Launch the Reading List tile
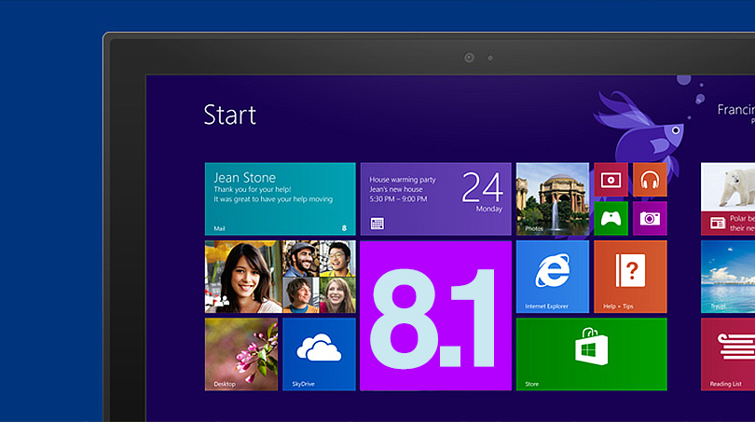 click(x=728, y=353)
